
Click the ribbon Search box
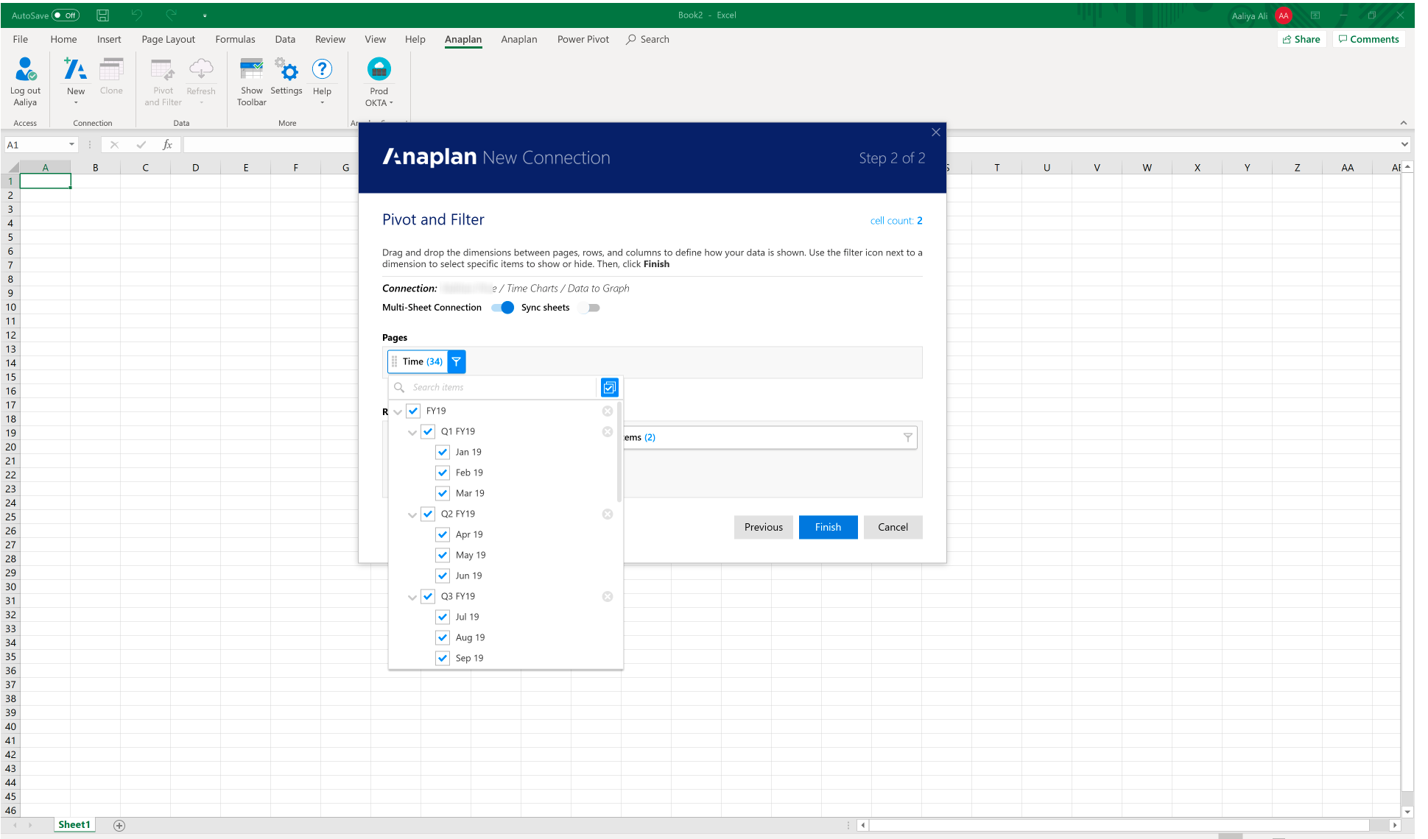coord(648,40)
